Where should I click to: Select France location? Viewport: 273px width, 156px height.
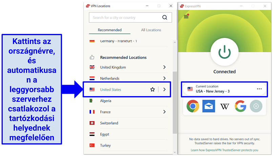pos(105,112)
